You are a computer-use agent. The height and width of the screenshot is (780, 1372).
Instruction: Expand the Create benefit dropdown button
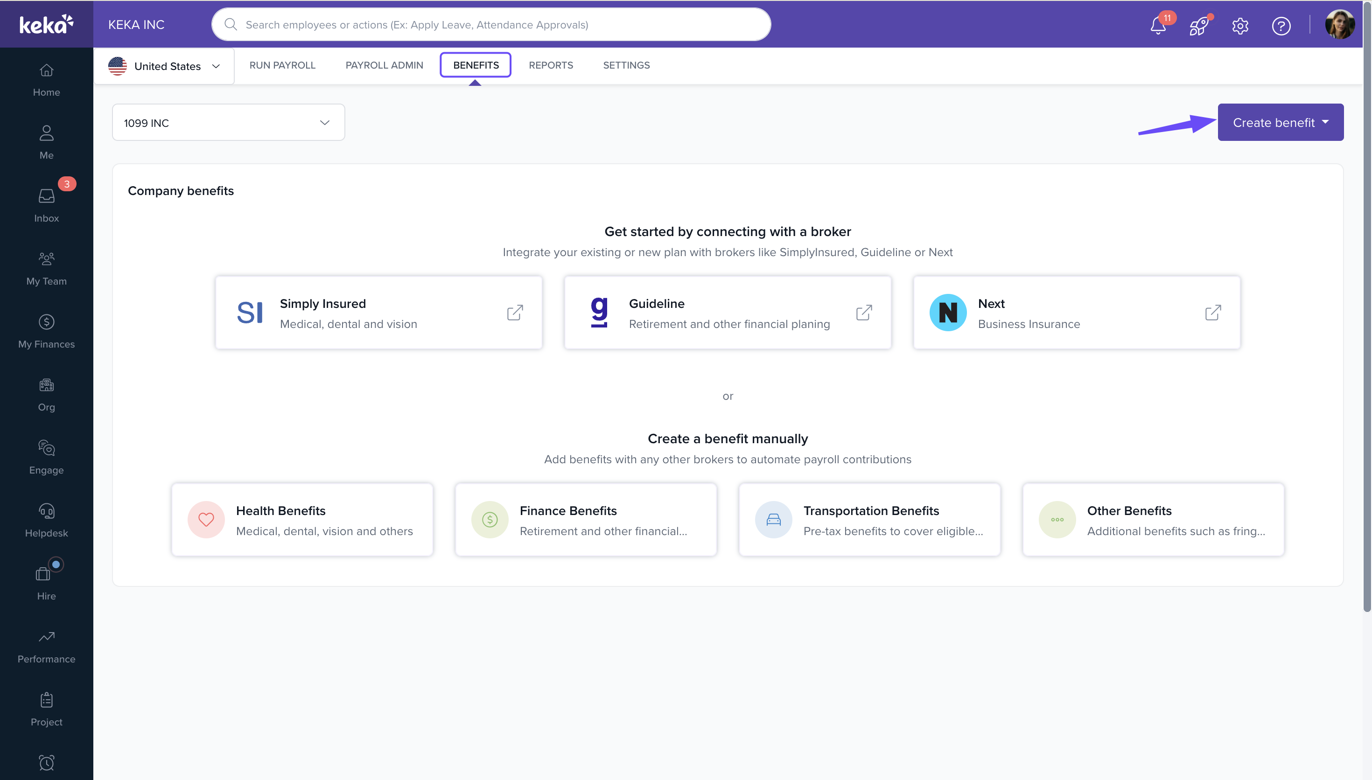point(1280,123)
